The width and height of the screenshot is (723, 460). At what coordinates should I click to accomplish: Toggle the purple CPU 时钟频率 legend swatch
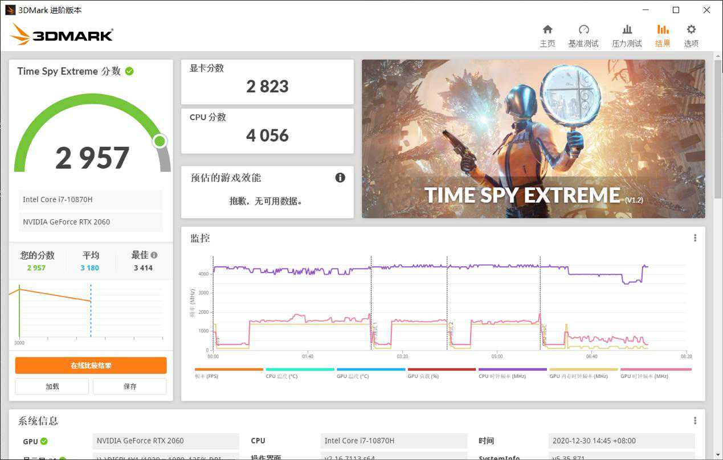[x=512, y=369]
